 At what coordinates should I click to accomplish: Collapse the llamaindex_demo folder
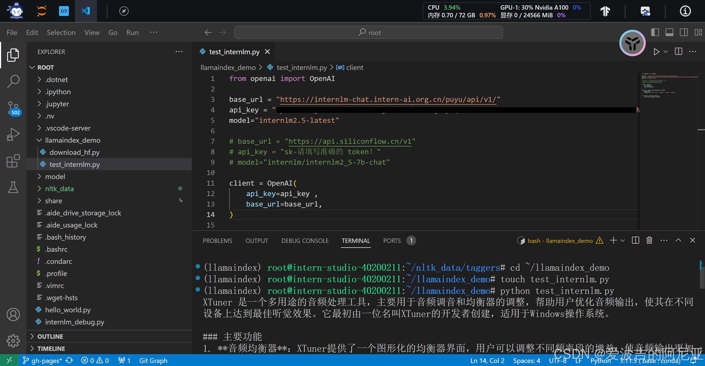pos(72,140)
